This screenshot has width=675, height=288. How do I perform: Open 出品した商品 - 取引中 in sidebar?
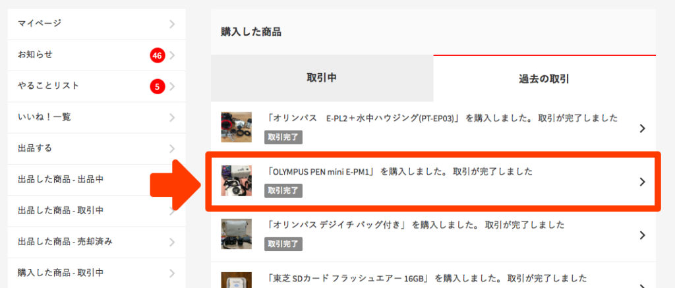click(x=96, y=211)
